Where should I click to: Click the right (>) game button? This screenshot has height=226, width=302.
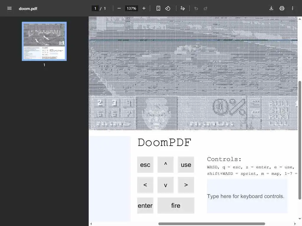tap(186, 185)
